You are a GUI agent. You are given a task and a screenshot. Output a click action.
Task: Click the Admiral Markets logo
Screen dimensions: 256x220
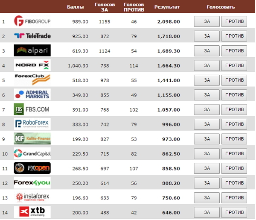coord(32,94)
